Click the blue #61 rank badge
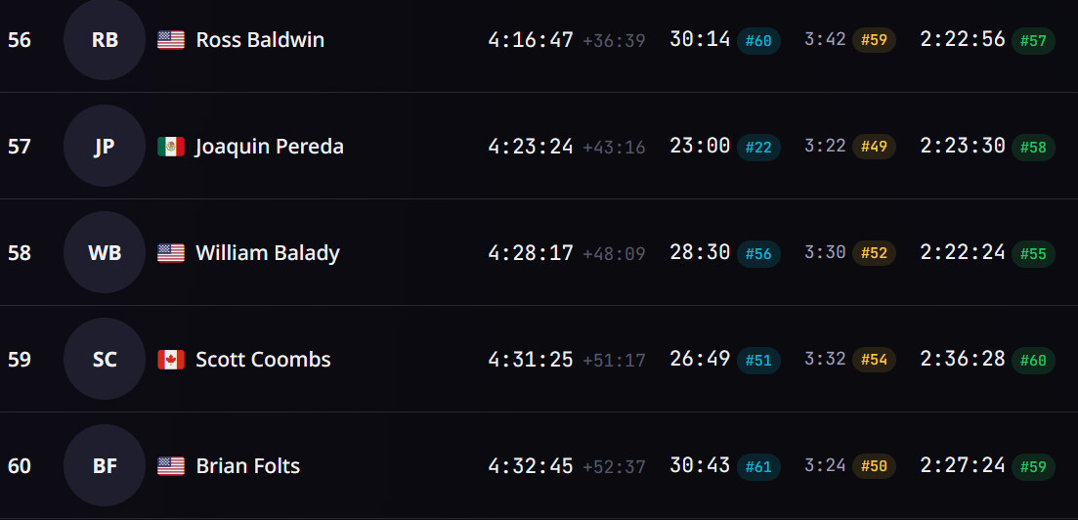Screen dimensions: 1078x520 758,467
